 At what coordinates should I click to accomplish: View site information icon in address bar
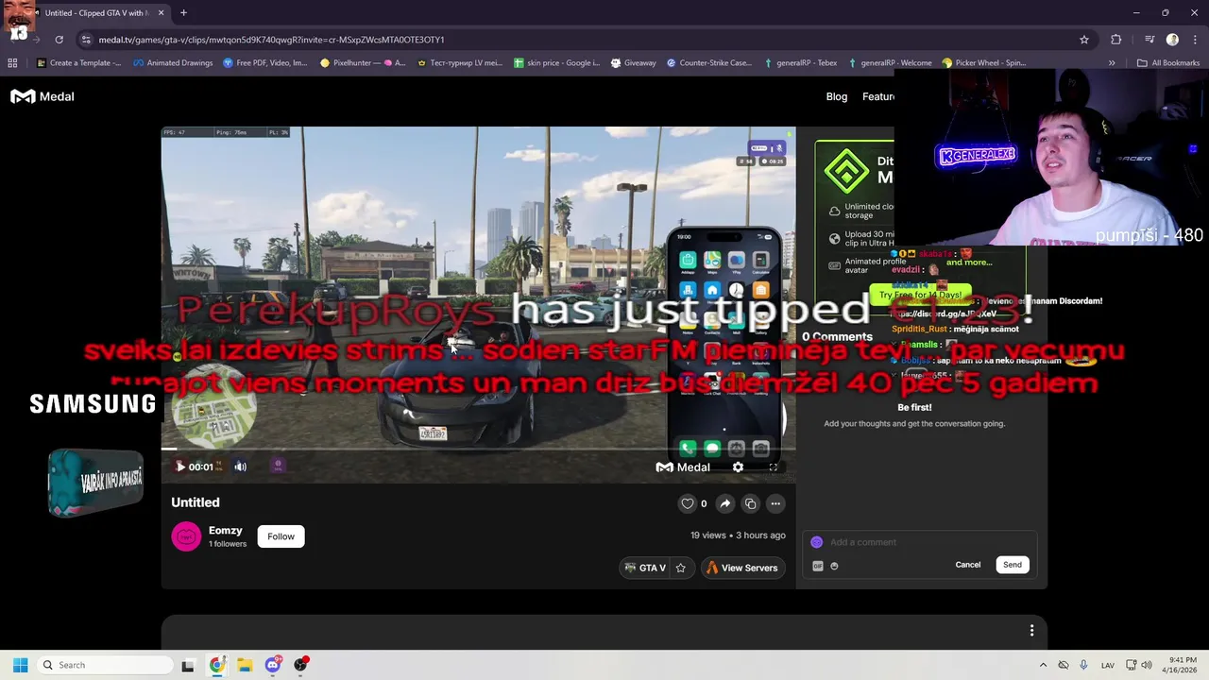coord(86,40)
